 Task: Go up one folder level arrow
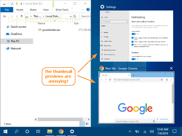tap(22, 16)
